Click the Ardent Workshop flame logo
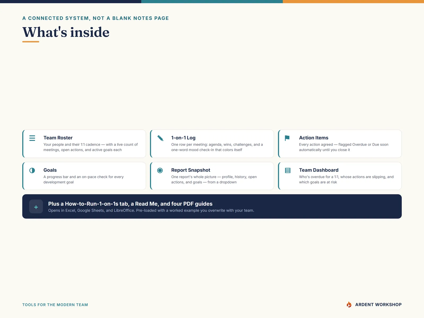This screenshot has height=318, width=424. pos(349,304)
